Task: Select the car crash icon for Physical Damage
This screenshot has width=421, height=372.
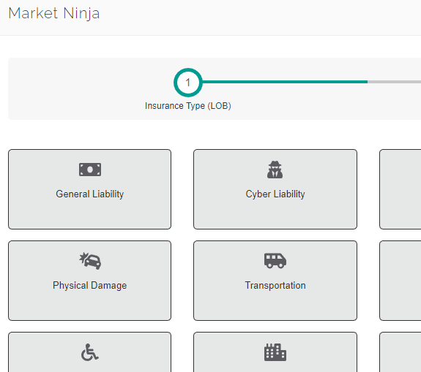Action: coord(90,260)
